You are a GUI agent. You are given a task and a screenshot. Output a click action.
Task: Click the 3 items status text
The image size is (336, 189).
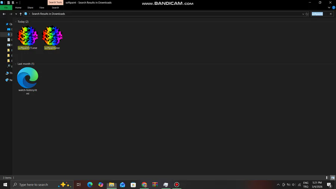point(7,178)
